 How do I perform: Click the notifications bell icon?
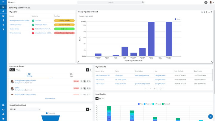pyautogui.click(x=206, y=2)
